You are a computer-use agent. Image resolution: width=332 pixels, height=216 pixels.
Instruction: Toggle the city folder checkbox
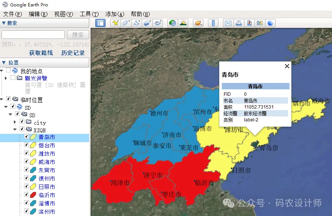pyautogui.click(x=22, y=122)
